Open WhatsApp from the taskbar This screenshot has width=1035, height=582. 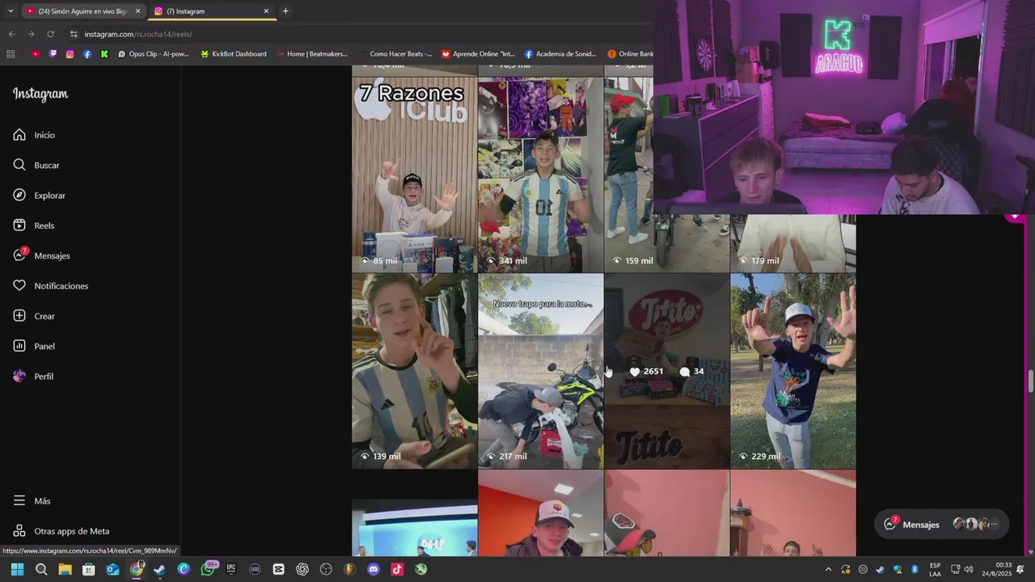pyautogui.click(x=208, y=569)
